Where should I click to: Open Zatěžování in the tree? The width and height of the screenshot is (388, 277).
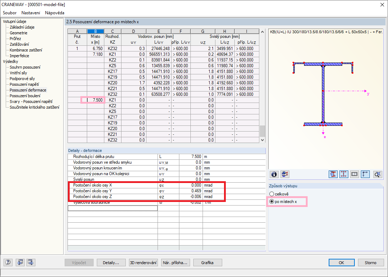[19, 44]
